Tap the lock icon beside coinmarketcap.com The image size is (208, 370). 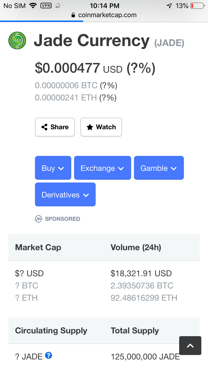click(73, 15)
